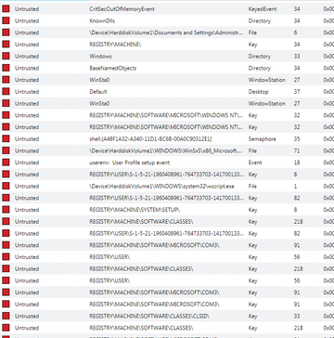The height and width of the screenshot is (338, 334).
Task: Select red icon beside REGISTRY\MACHINE\ row with count 34
Action: coord(6,45)
